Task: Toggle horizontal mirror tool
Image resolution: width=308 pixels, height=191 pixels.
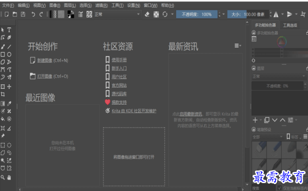Action: pyautogui.click(x=276, y=14)
